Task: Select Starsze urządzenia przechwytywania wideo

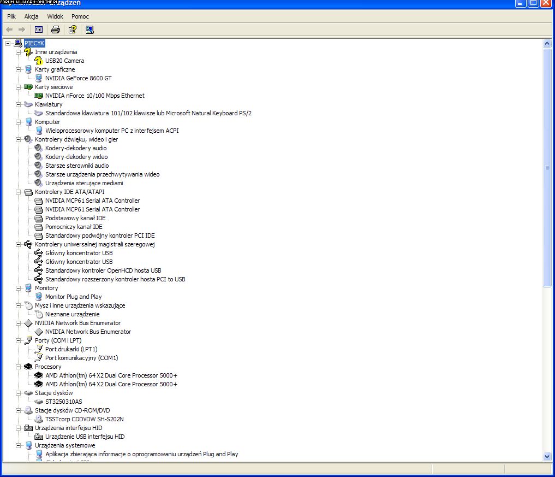Action: tap(102, 174)
